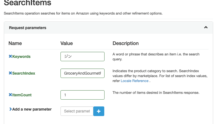The image size is (217, 124).
Task: Click the Add a new parameter label
Action: pos(32,109)
